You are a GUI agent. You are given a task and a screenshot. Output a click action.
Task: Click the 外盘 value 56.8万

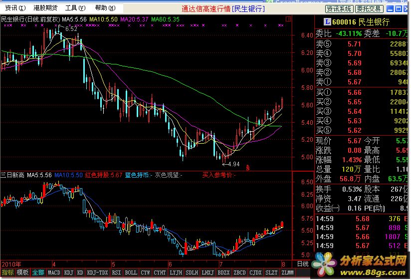(x=350, y=179)
